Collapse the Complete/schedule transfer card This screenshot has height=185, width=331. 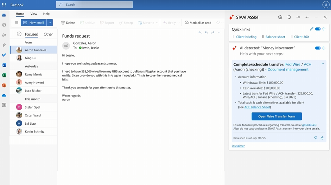pyautogui.click(x=323, y=64)
